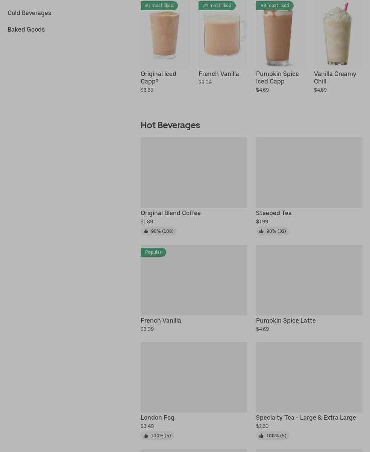370x452 pixels.
Task: Click French Vanilla title in Hot Beverages
Action: pyautogui.click(x=161, y=320)
